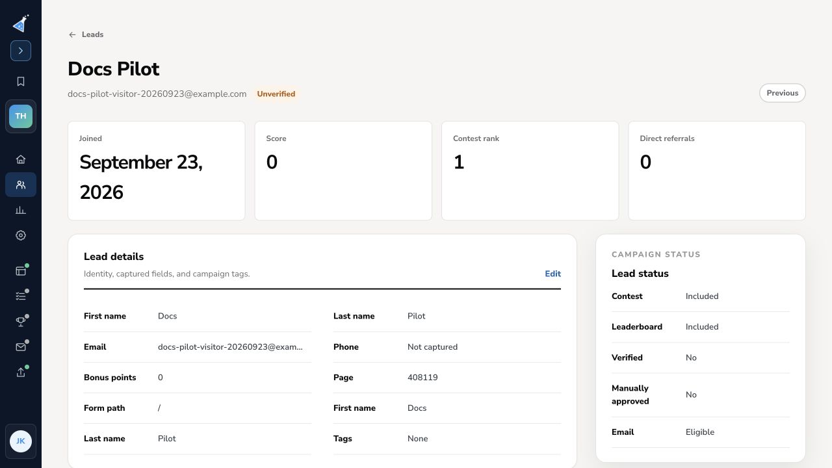Viewport: 832px width, 468px height.
Task: Open the JK user avatar
Action: [21, 441]
